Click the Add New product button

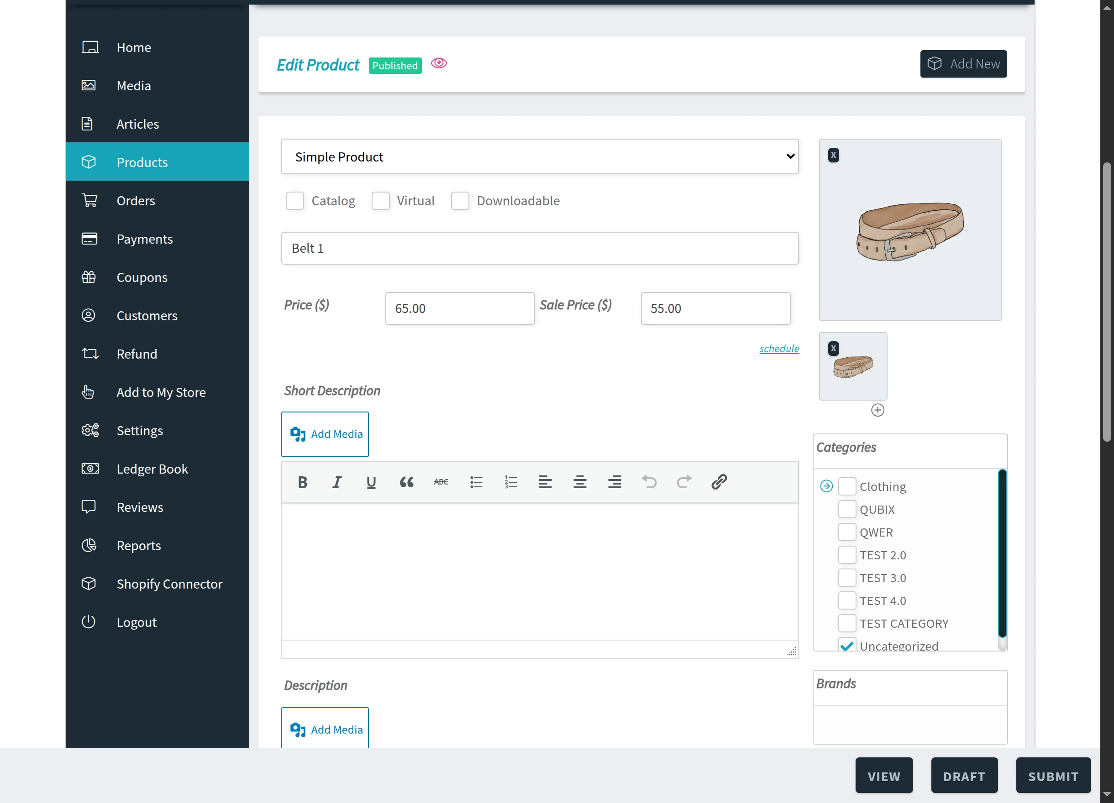pyautogui.click(x=963, y=64)
